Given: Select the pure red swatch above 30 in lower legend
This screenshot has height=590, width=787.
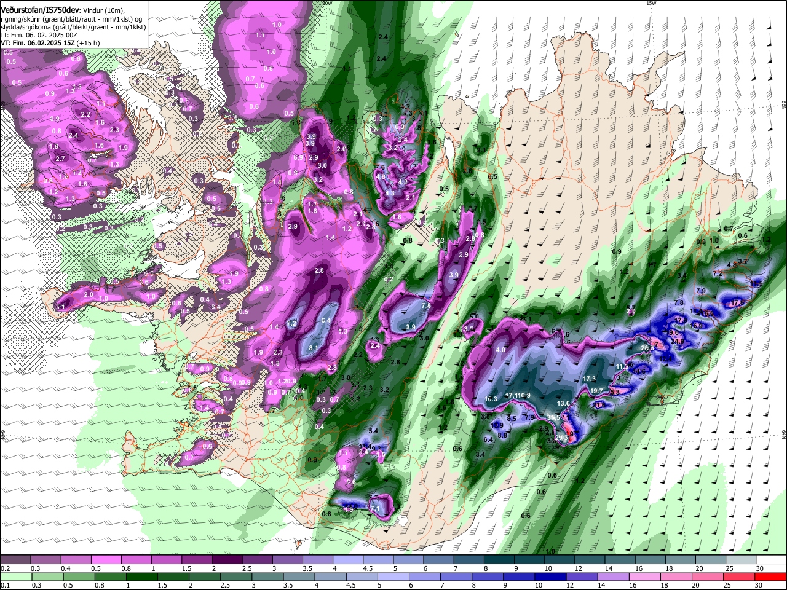Looking at the screenshot, I should [770, 576].
